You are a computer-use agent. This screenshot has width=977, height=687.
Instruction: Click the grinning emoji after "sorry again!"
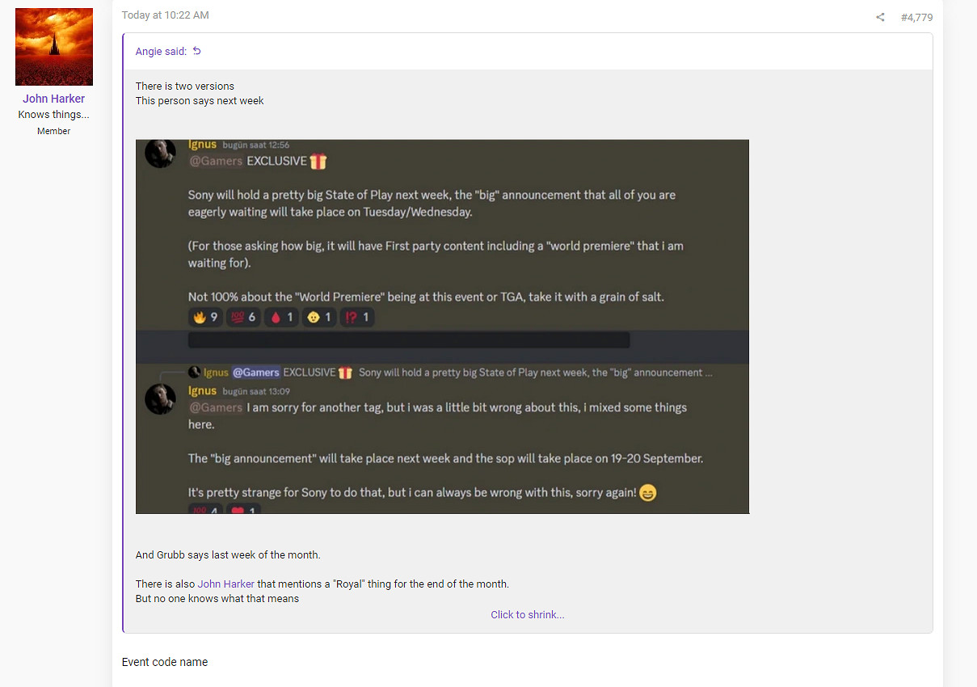(648, 493)
